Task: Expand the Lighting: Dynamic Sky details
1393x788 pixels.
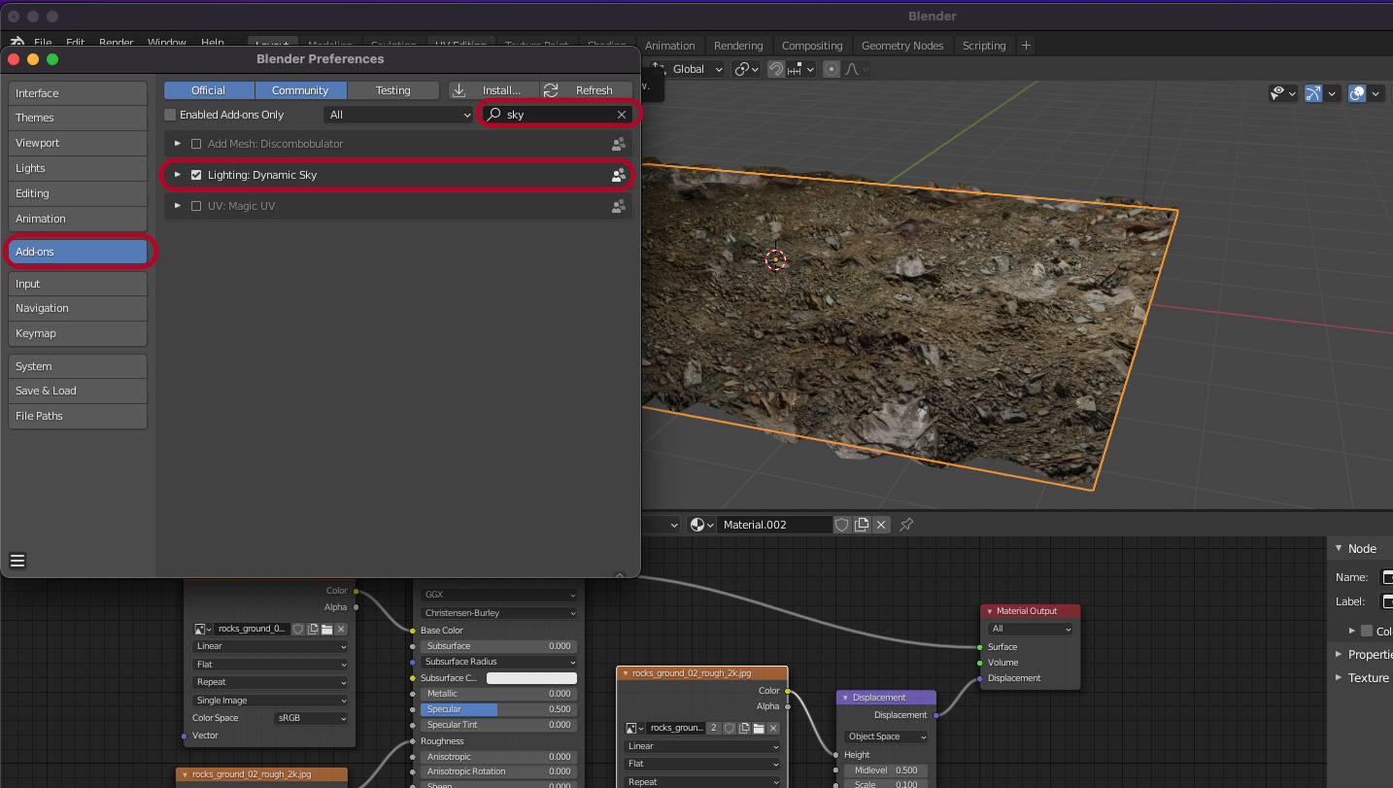Action: 178,175
